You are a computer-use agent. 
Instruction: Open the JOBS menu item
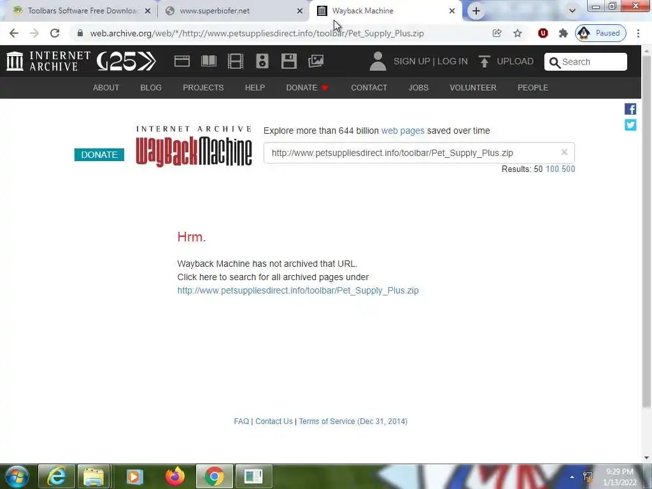418,88
